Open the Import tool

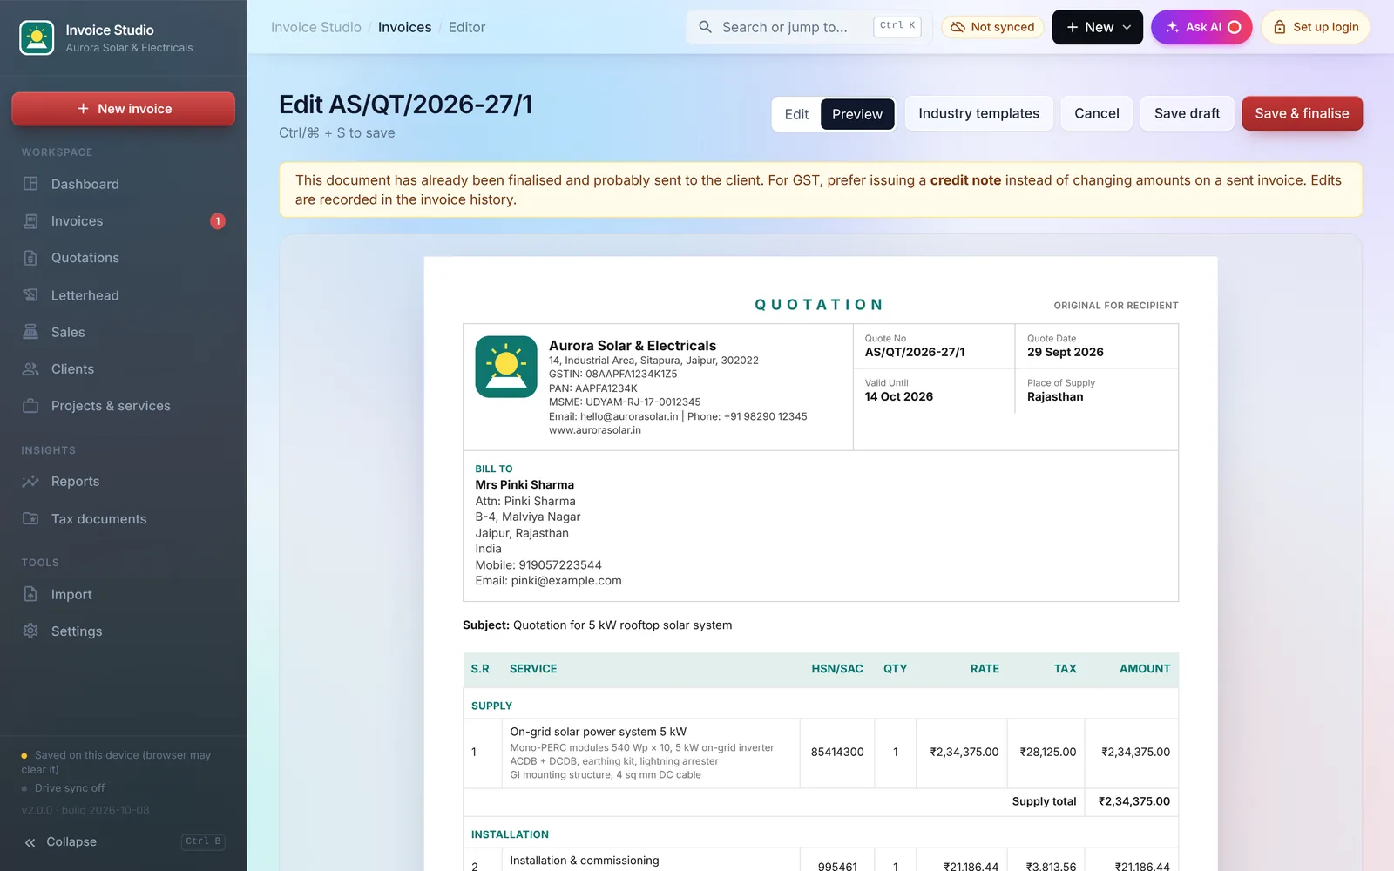pos(123,595)
